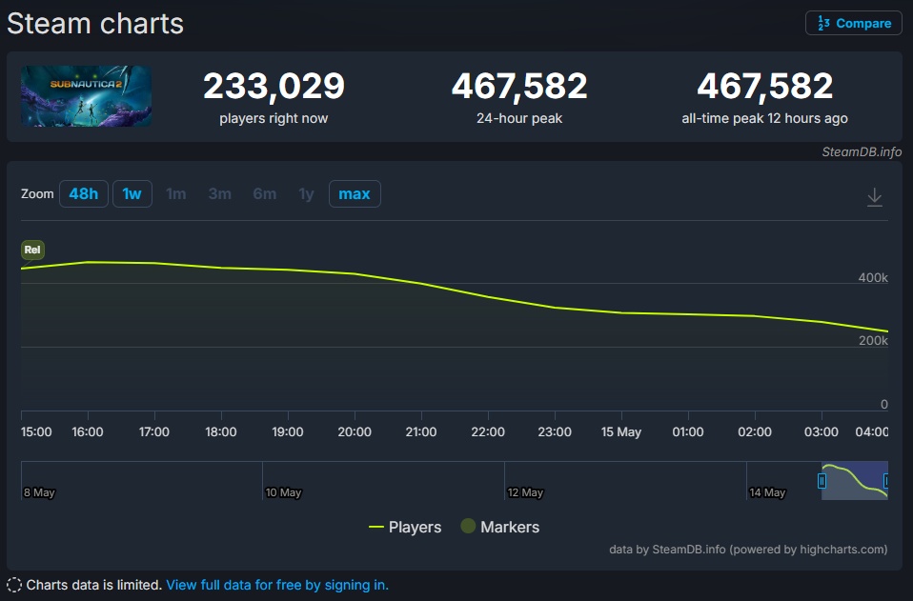Click the highlighted navigator range area
Viewport: 913px width, 601px height.
854,481
